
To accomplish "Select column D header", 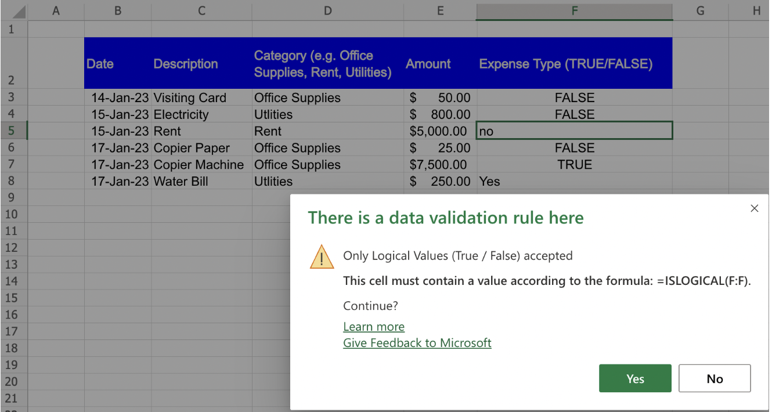I will tap(327, 10).
